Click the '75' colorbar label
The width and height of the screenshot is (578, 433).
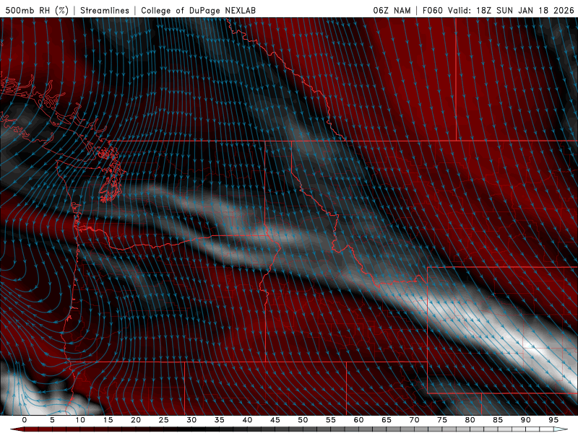[442, 420]
